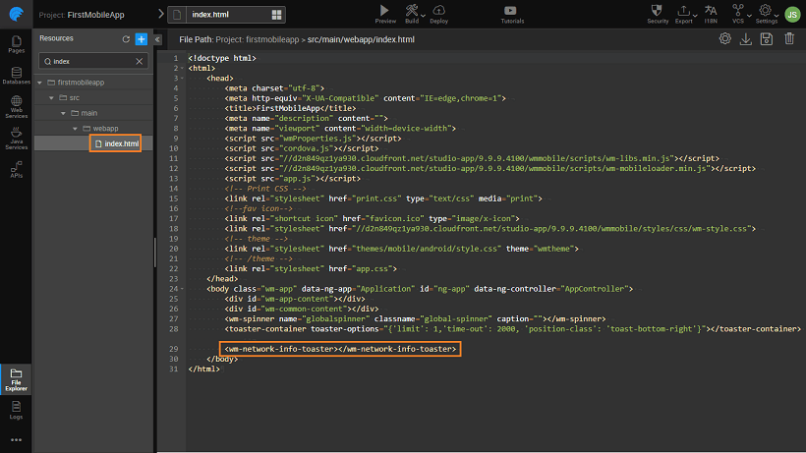Image resolution: width=806 pixels, height=453 pixels.
Task: Collapse the firstmobileapp folder
Action: point(40,83)
